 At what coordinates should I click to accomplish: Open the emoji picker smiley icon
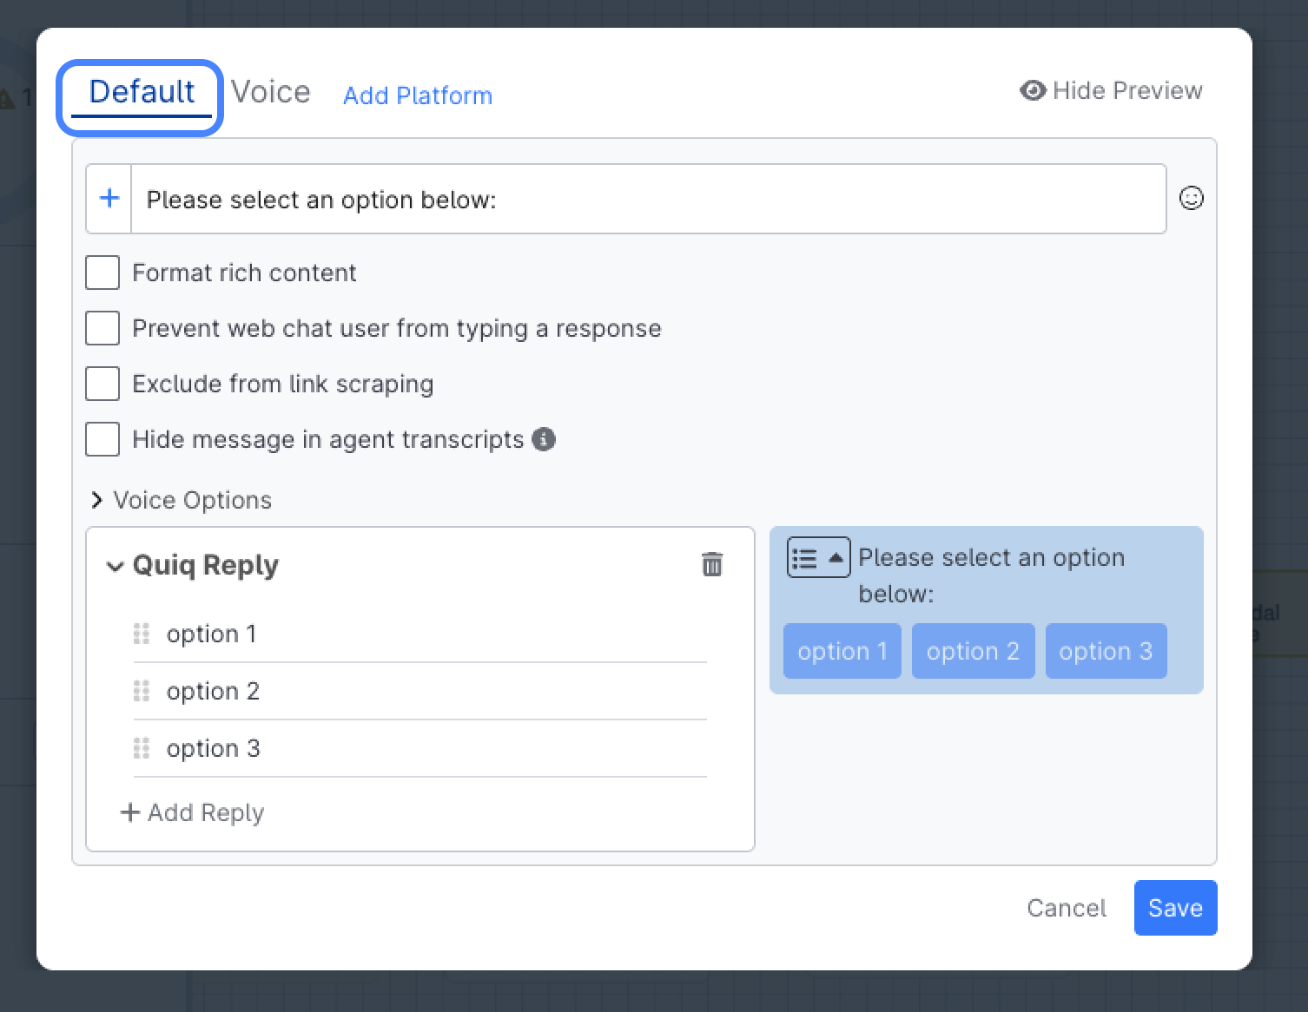point(1191,199)
